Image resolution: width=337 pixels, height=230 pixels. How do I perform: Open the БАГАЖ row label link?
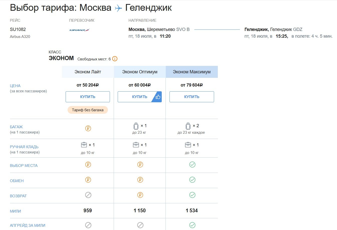coord(16,127)
